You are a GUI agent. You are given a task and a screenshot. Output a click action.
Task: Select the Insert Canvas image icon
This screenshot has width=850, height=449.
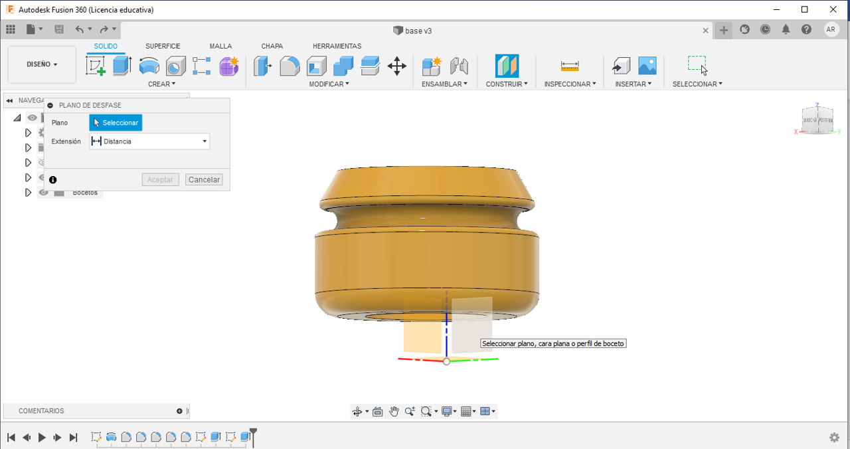[647, 66]
